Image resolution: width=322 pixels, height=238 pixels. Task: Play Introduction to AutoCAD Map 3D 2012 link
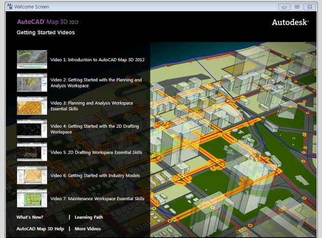97,60
